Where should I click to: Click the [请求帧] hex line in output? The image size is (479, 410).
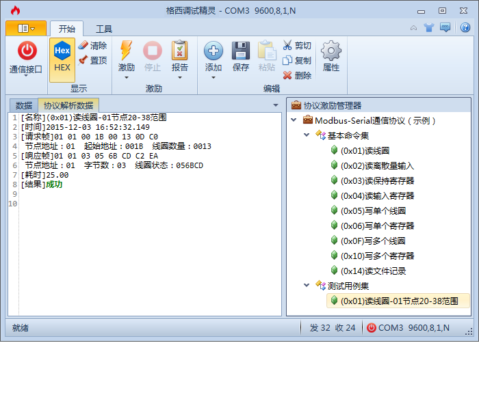pos(89,137)
